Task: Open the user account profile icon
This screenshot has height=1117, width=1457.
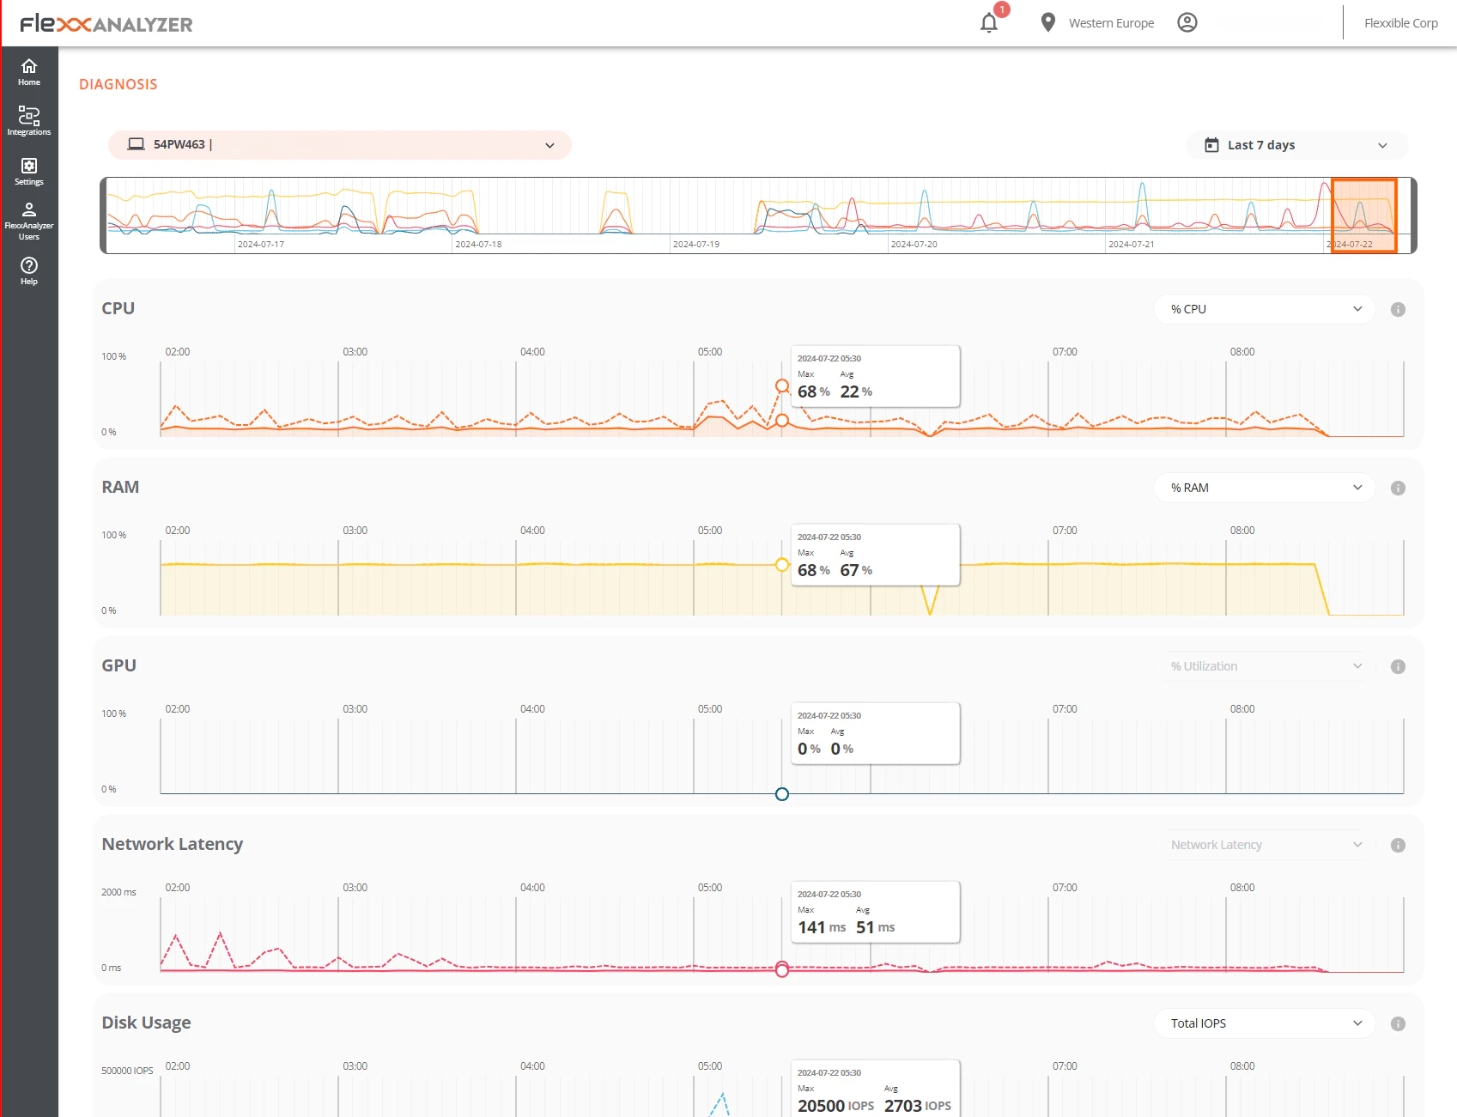Action: point(1188,22)
